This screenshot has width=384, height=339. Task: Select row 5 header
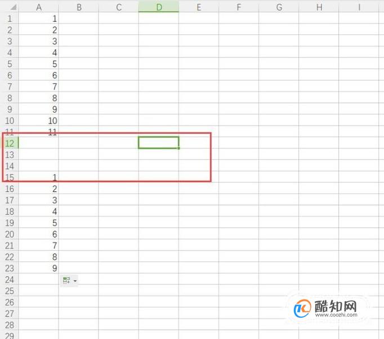(x=10, y=64)
